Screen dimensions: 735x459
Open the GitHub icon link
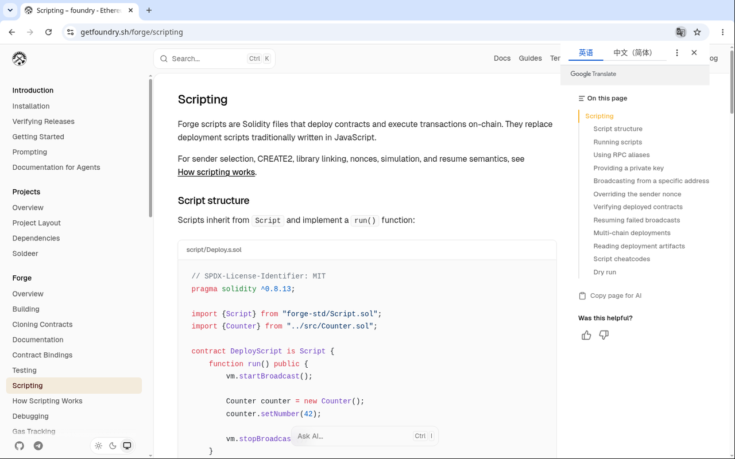[20, 446]
